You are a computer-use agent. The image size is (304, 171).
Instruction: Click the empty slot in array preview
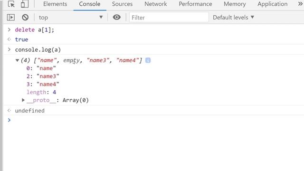coord(71,60)
